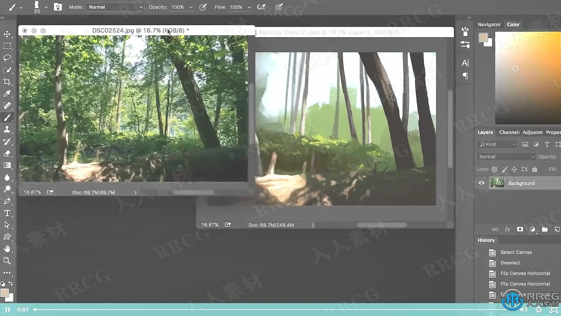Toggle lock transparent pixels
The width and height of the screenshot is (561, 316).
coord(494,169)
